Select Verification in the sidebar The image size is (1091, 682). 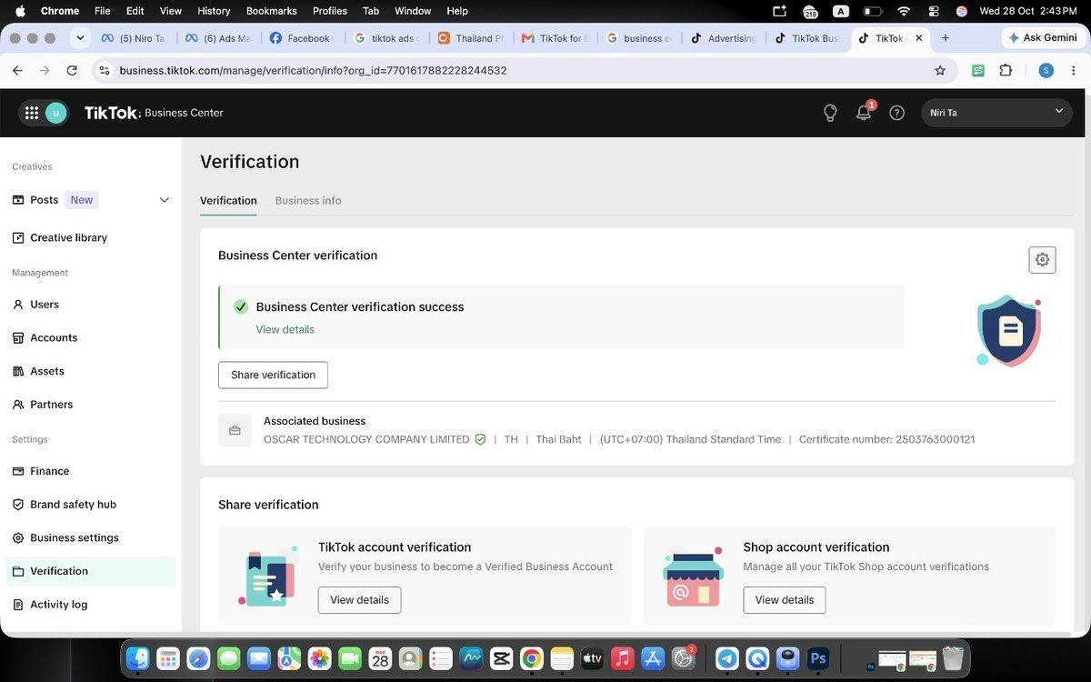tap(91, 571)
